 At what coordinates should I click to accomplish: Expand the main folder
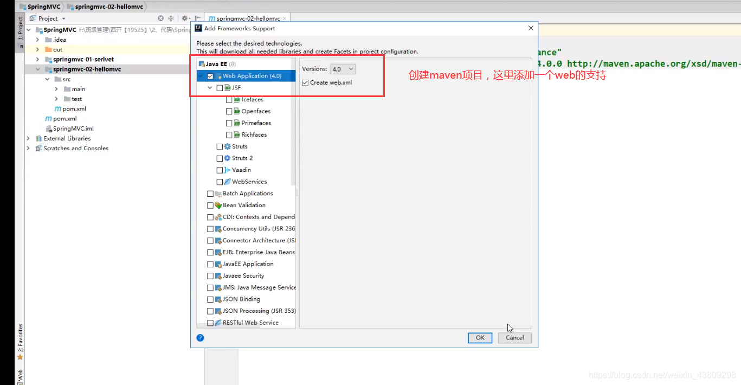[x=56, y=89]
